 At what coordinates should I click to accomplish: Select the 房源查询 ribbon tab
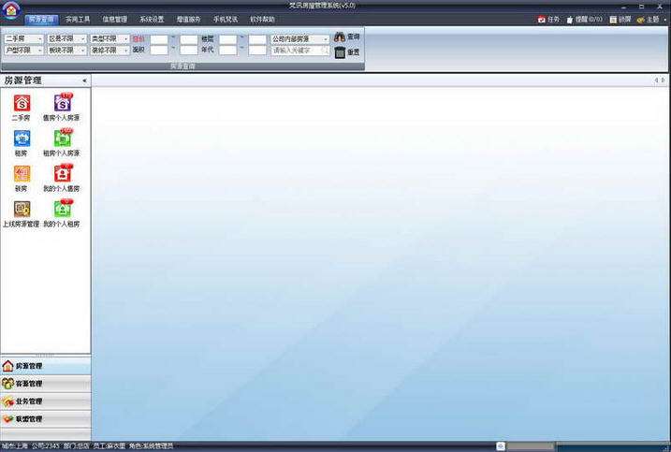coord(41,20)
